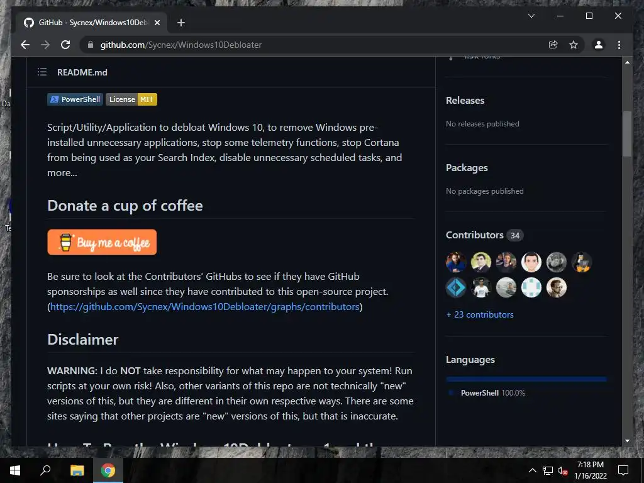Click the muted volume tray icon
The image size is (644, 483).
(x=563, y=470)
